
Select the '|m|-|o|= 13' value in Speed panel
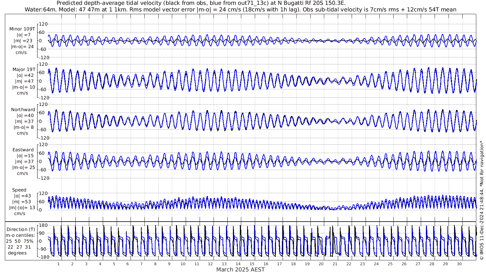pyautogui.click(x=22, y=208)
